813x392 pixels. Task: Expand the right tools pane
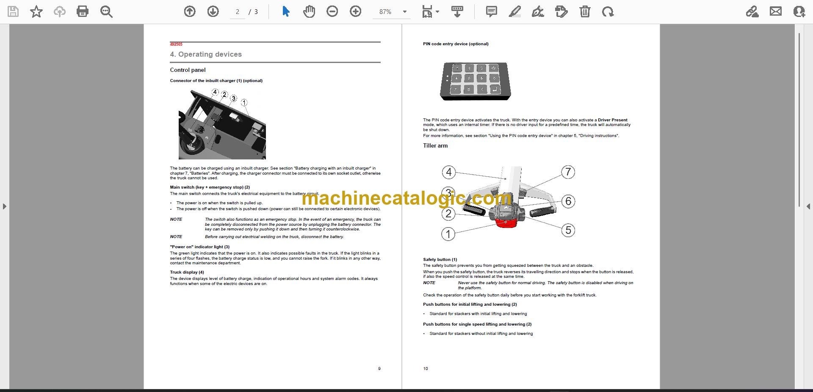click(x=808, y=206)
